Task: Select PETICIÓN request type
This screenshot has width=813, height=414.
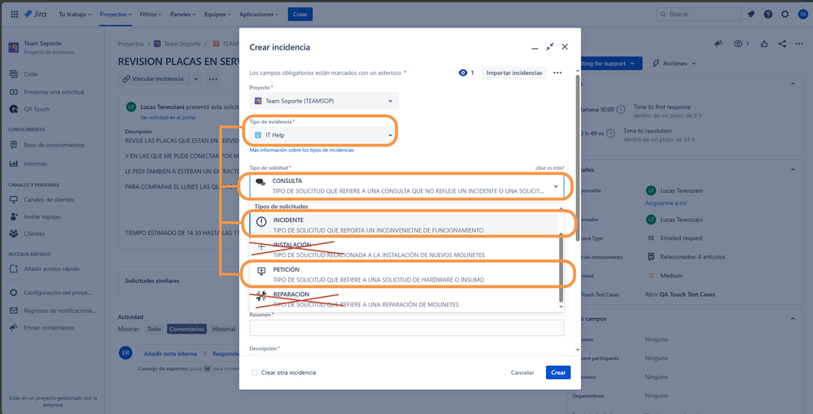Action: [x=404, y=275]
